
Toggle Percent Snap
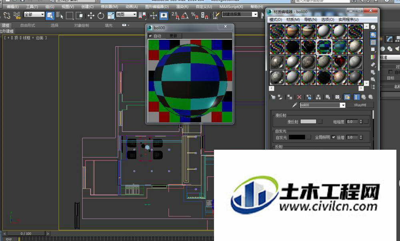195,16
